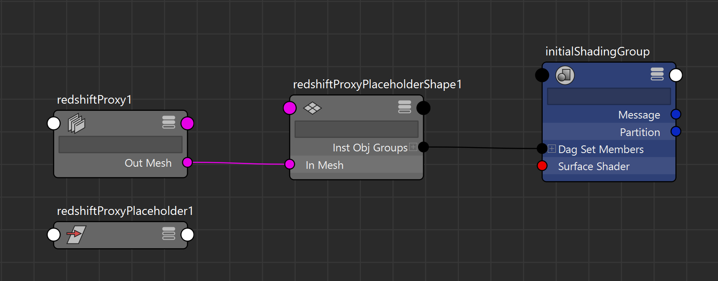This screenshot has width=718, height=281.
Task: Click redshiftProxyPlaceholder1 white input port
Action: click(x=54, y=235)
